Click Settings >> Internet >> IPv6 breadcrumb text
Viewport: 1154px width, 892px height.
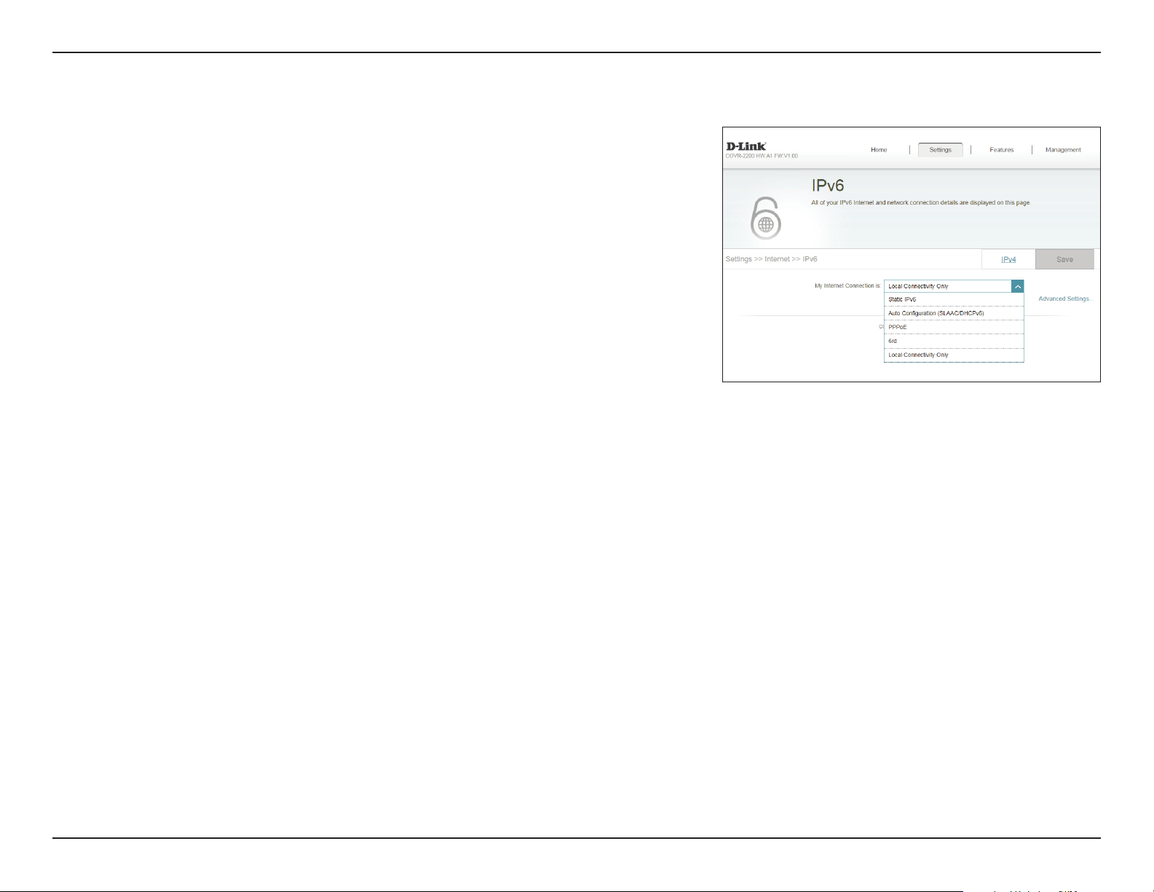(x=771, y=259)
